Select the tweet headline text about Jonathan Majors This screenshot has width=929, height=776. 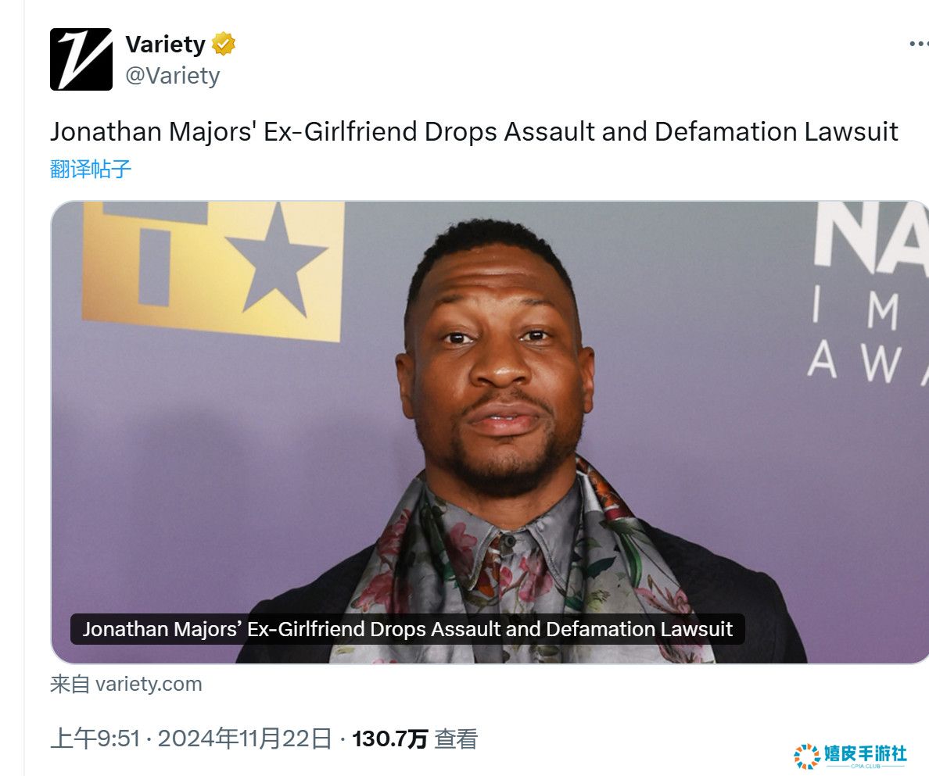(x=474, y=131)
